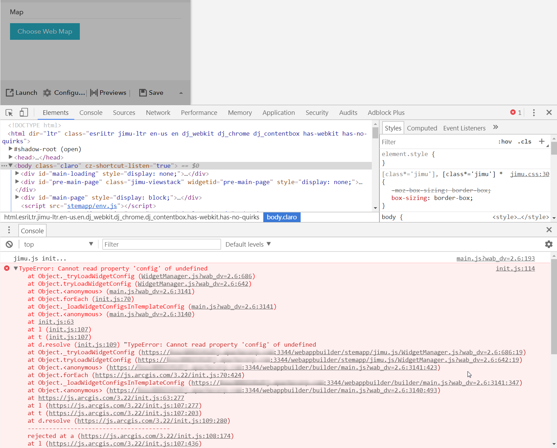
Task: Click the inspect element picker icon
Action: click(9, 113)
